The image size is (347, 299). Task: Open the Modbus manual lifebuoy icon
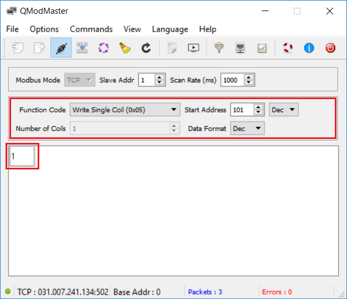click(288, 48)
